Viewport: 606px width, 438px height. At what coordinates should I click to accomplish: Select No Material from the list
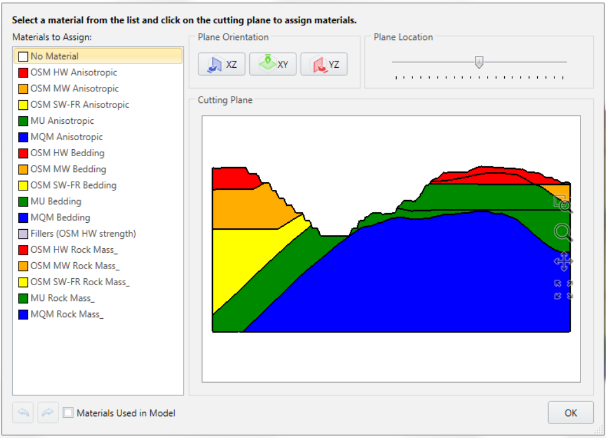tap(54, 56)
